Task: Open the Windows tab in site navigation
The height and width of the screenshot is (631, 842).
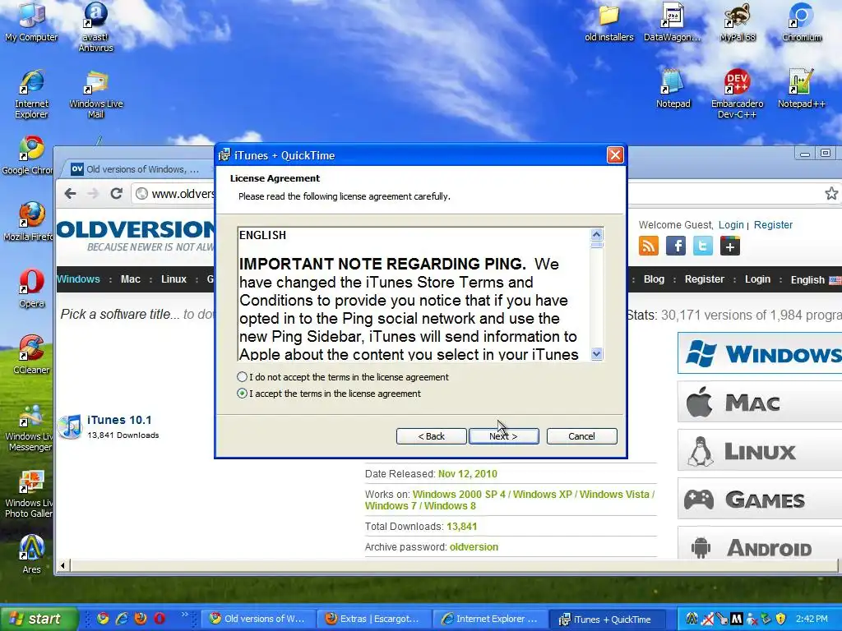Action: coord(78,279)
